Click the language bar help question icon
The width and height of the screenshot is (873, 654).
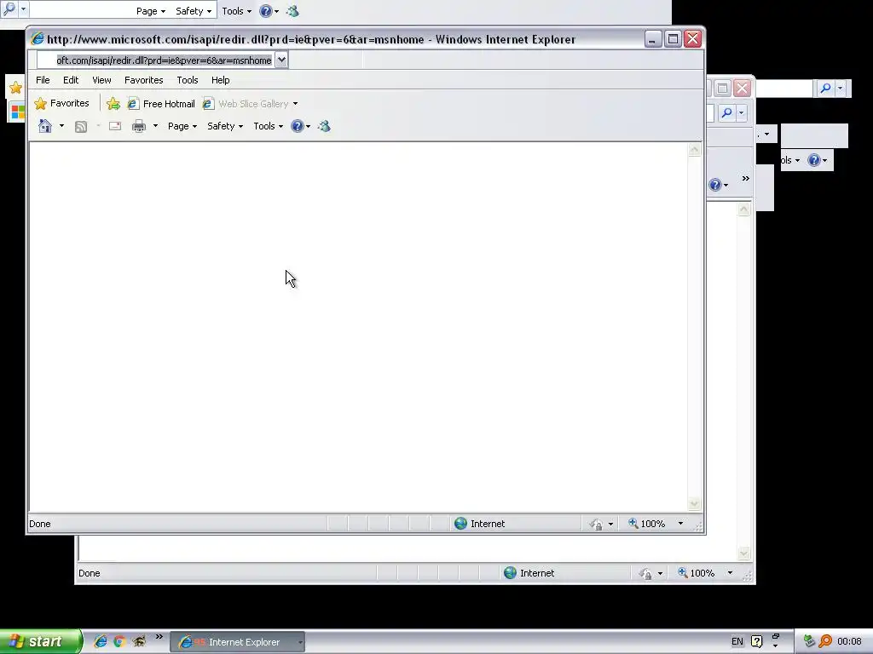click(x=757, y=642)
